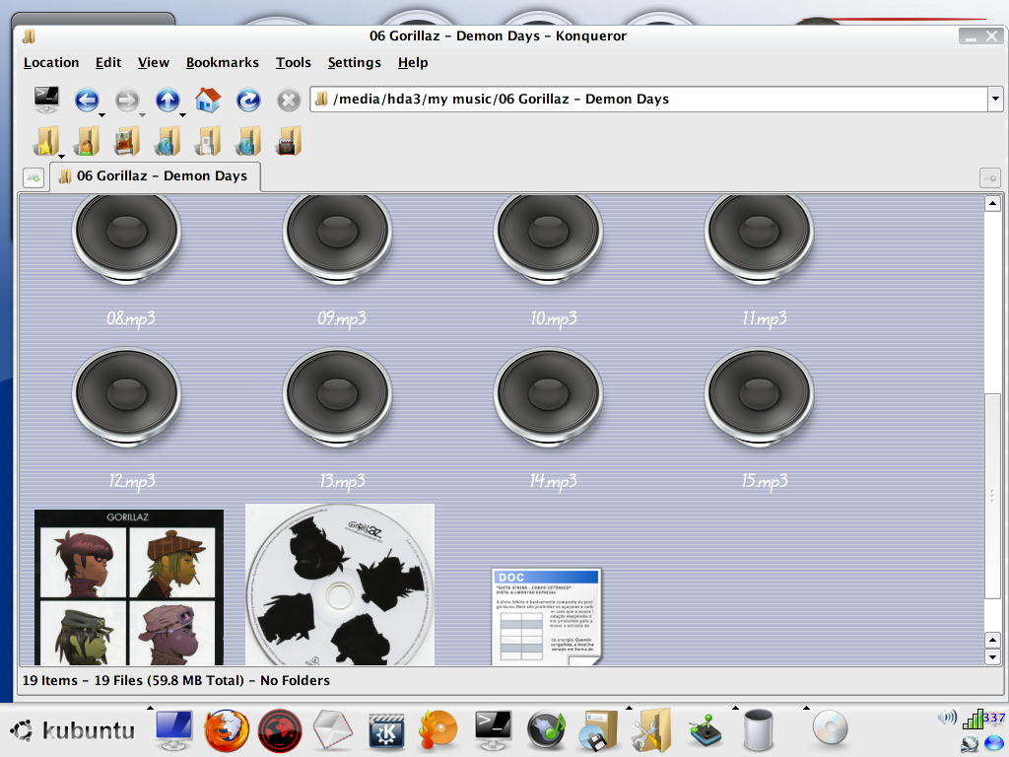1009x757 pixels.
Task: Open the Location menu
Action: click(x=51, y=62)
